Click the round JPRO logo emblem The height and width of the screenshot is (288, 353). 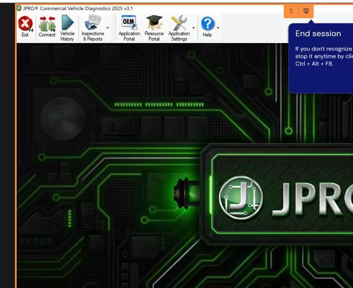point(241,198)
